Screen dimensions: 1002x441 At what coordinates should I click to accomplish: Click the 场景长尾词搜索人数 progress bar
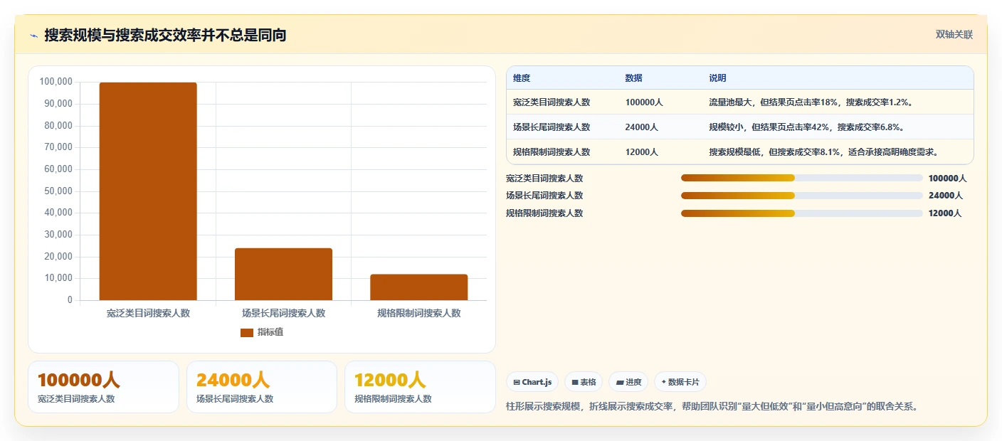click(x=801, y=196)
